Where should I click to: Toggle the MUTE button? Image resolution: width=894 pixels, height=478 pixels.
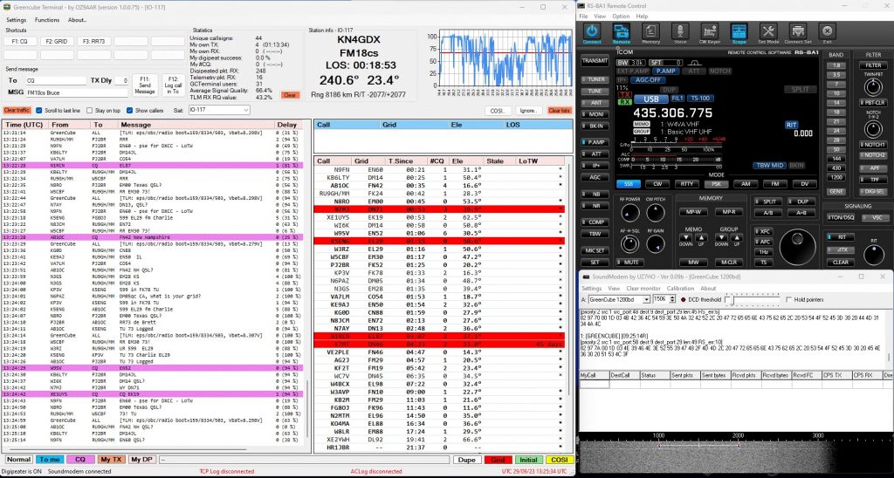tap(629, 262)
